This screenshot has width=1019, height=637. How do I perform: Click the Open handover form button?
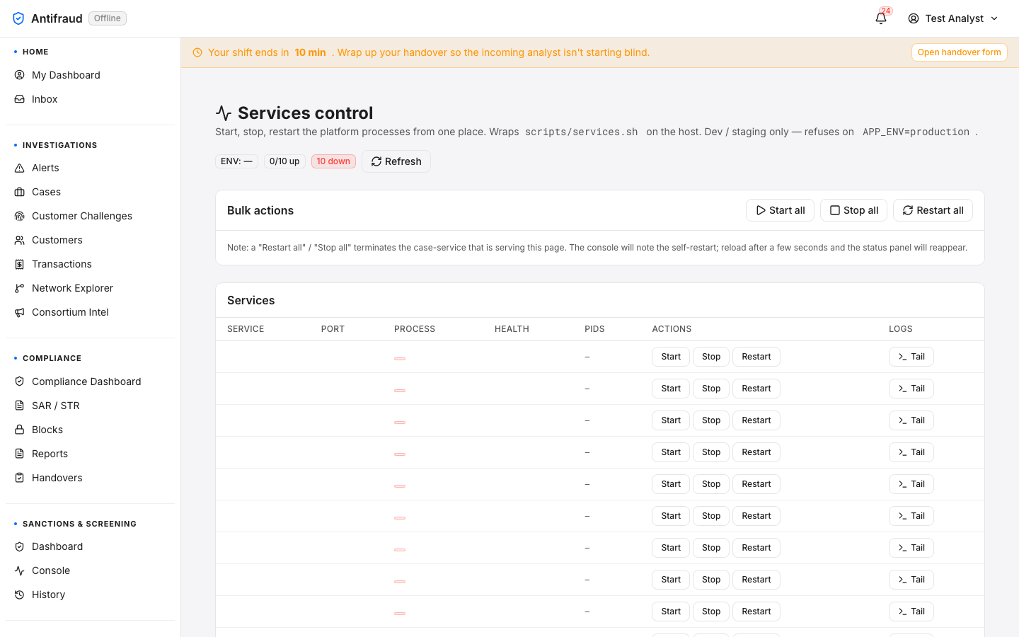click(x=959, y=52)
